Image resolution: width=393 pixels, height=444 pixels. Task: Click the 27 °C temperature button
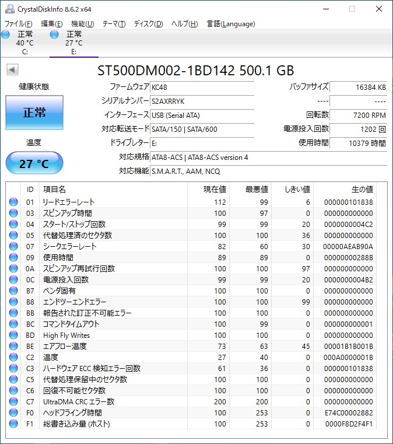(34, 163)
